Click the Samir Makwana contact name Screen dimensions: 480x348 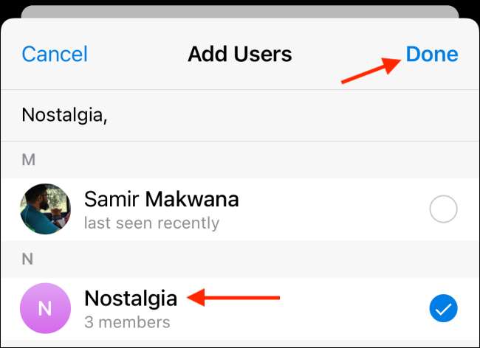[x=161, y=198]
